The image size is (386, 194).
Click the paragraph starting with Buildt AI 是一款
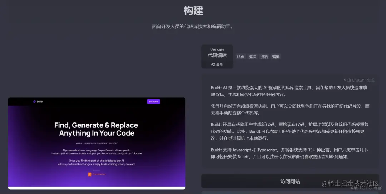289,91
